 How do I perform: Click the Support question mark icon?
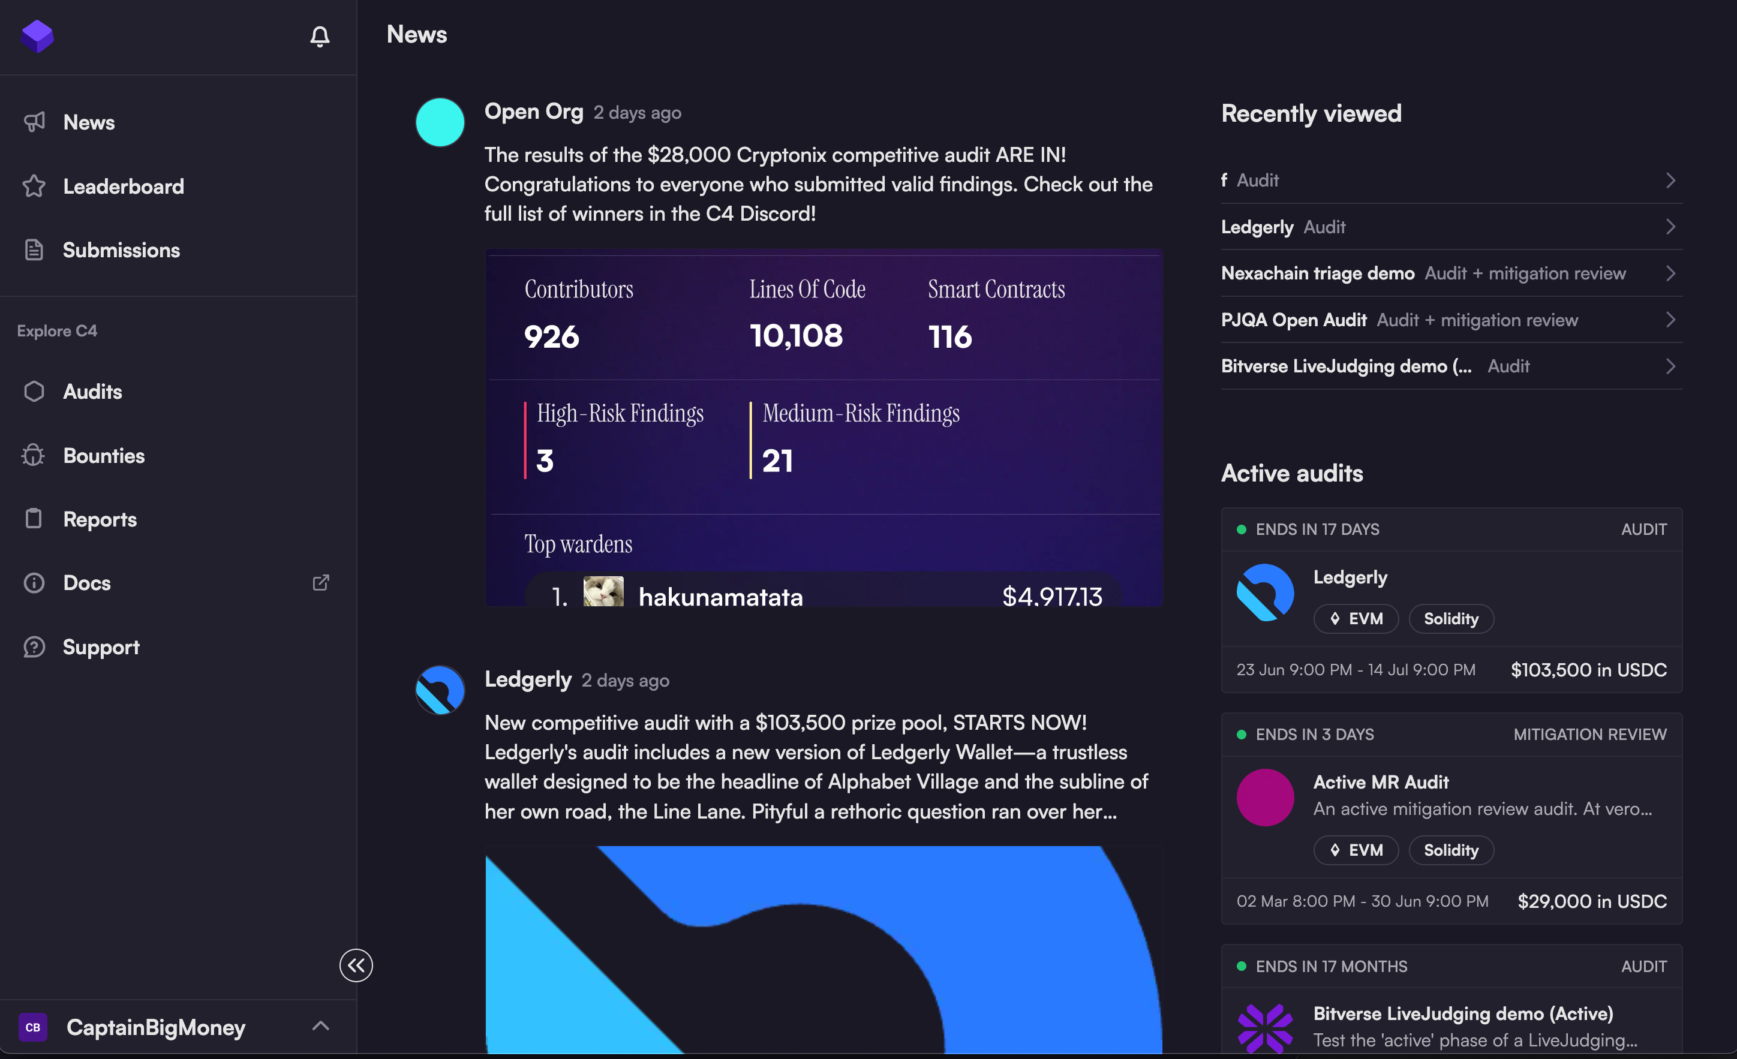pyautogui.click(x=34, y=647)
